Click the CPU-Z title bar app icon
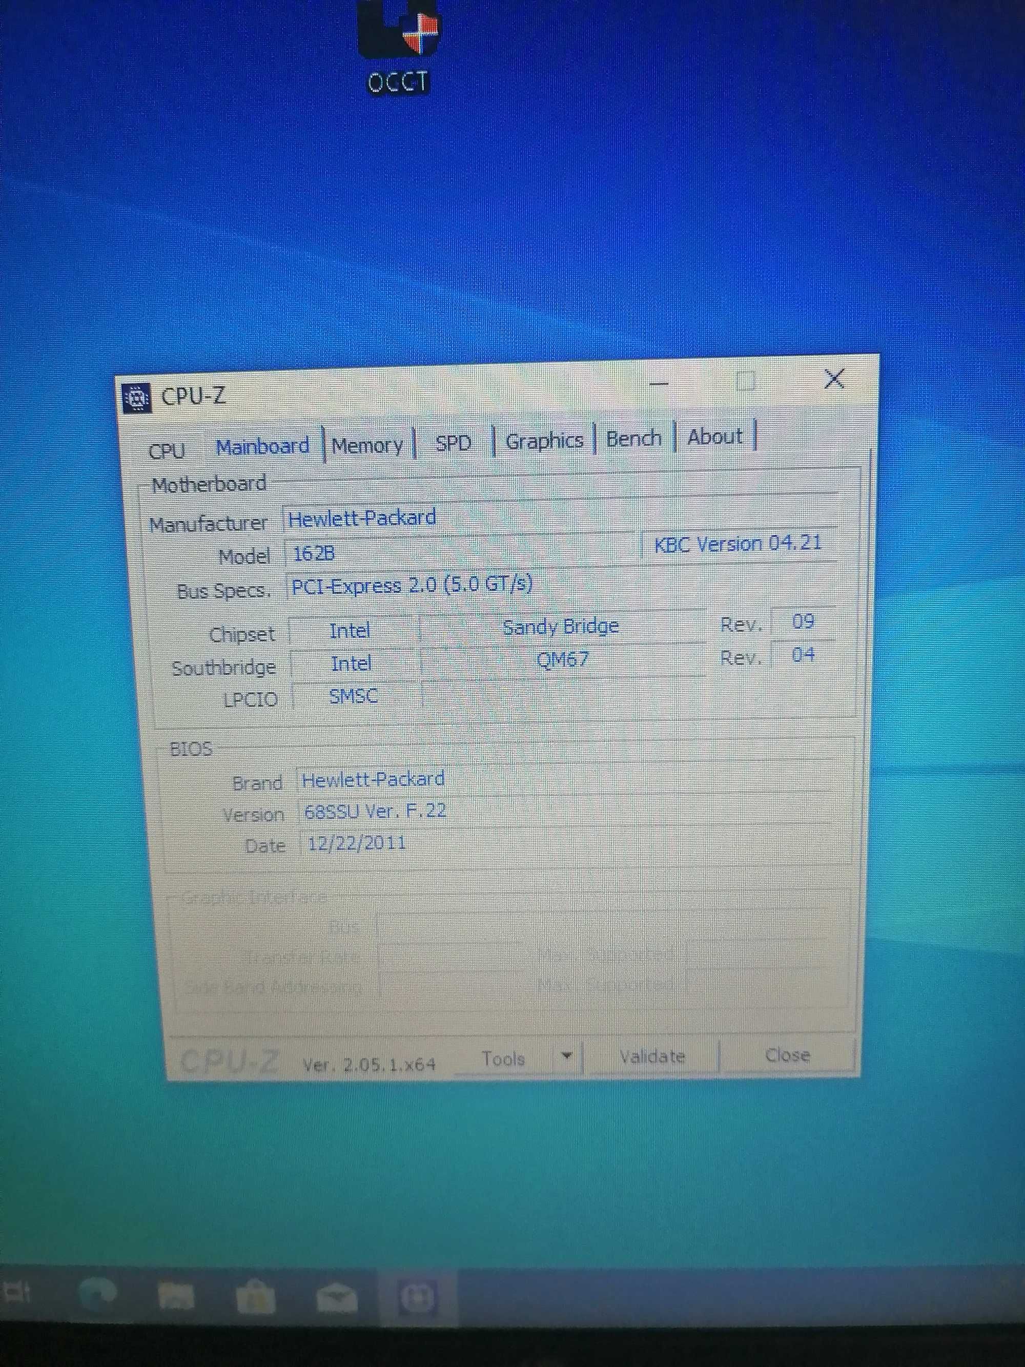The height and width of the screenshot is (1367, 1025). tap(137, 398)
